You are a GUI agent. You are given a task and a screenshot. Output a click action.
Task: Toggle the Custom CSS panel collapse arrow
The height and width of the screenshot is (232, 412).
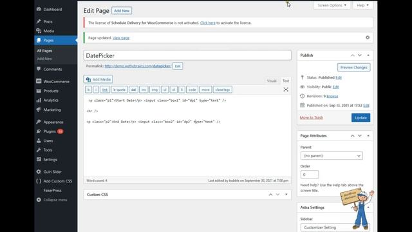(x=286, y=195)
